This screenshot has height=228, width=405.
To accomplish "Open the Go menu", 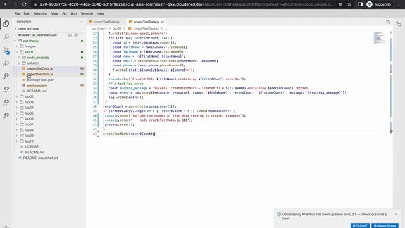I will pyautogui.click(x=65, y=14).
